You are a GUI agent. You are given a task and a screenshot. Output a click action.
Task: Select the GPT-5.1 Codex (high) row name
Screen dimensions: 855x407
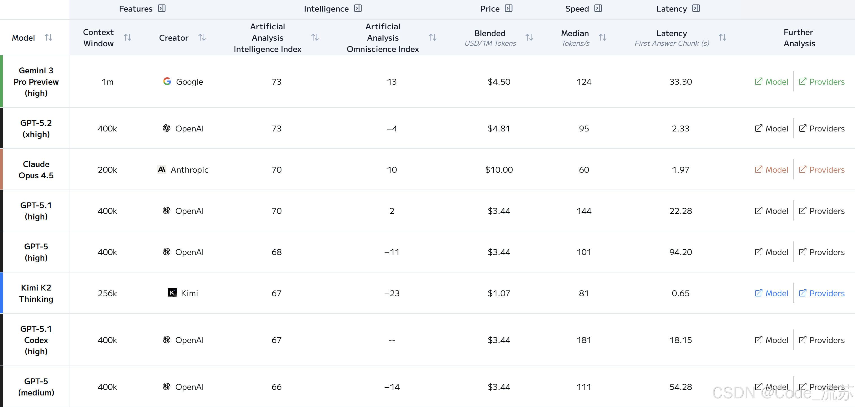coord(36,340)
